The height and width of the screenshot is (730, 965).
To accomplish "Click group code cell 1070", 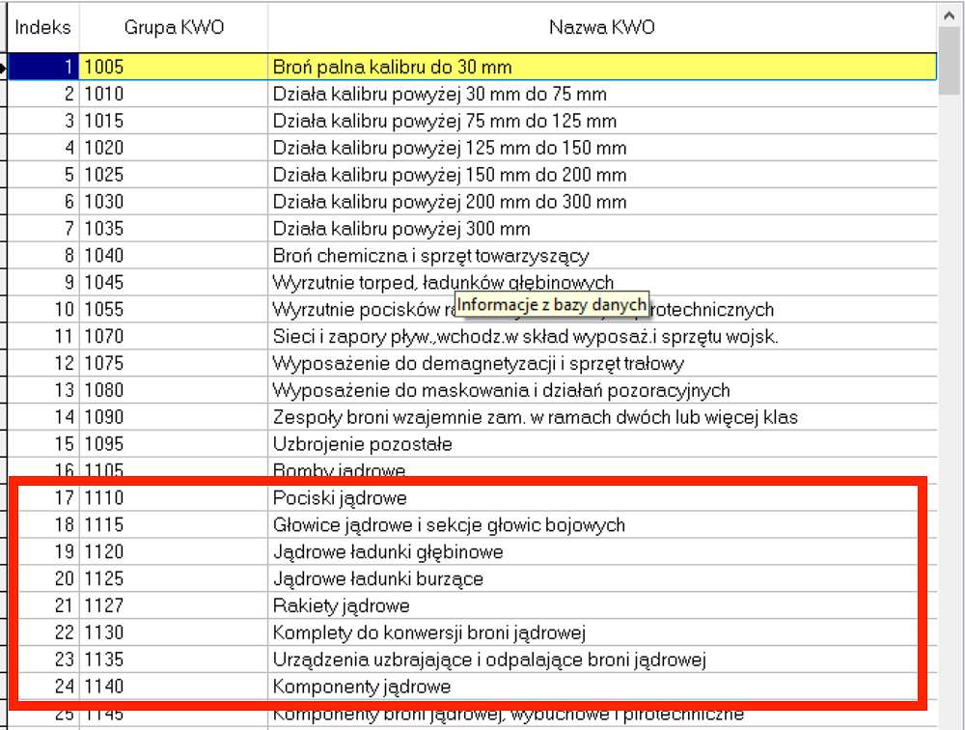I will [x=174, y=336].
